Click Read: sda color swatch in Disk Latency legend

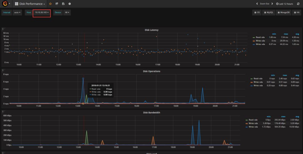(254, 37)
